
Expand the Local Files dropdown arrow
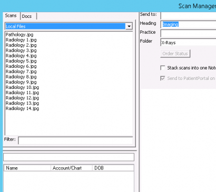point(129,26)
